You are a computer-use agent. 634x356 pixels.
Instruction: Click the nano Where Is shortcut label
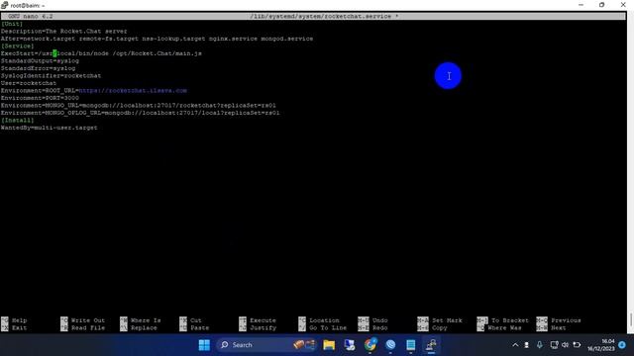(146, 320)
